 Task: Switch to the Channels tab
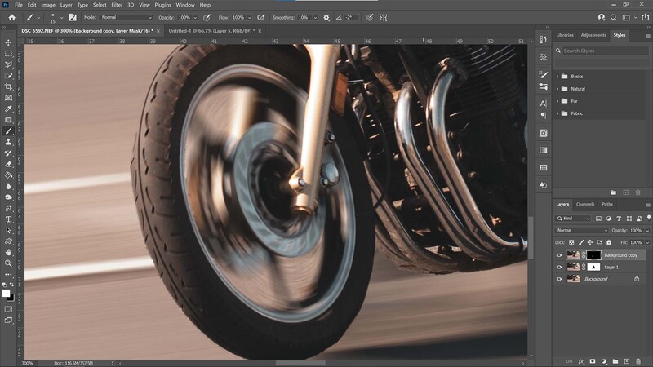[584, 204]
